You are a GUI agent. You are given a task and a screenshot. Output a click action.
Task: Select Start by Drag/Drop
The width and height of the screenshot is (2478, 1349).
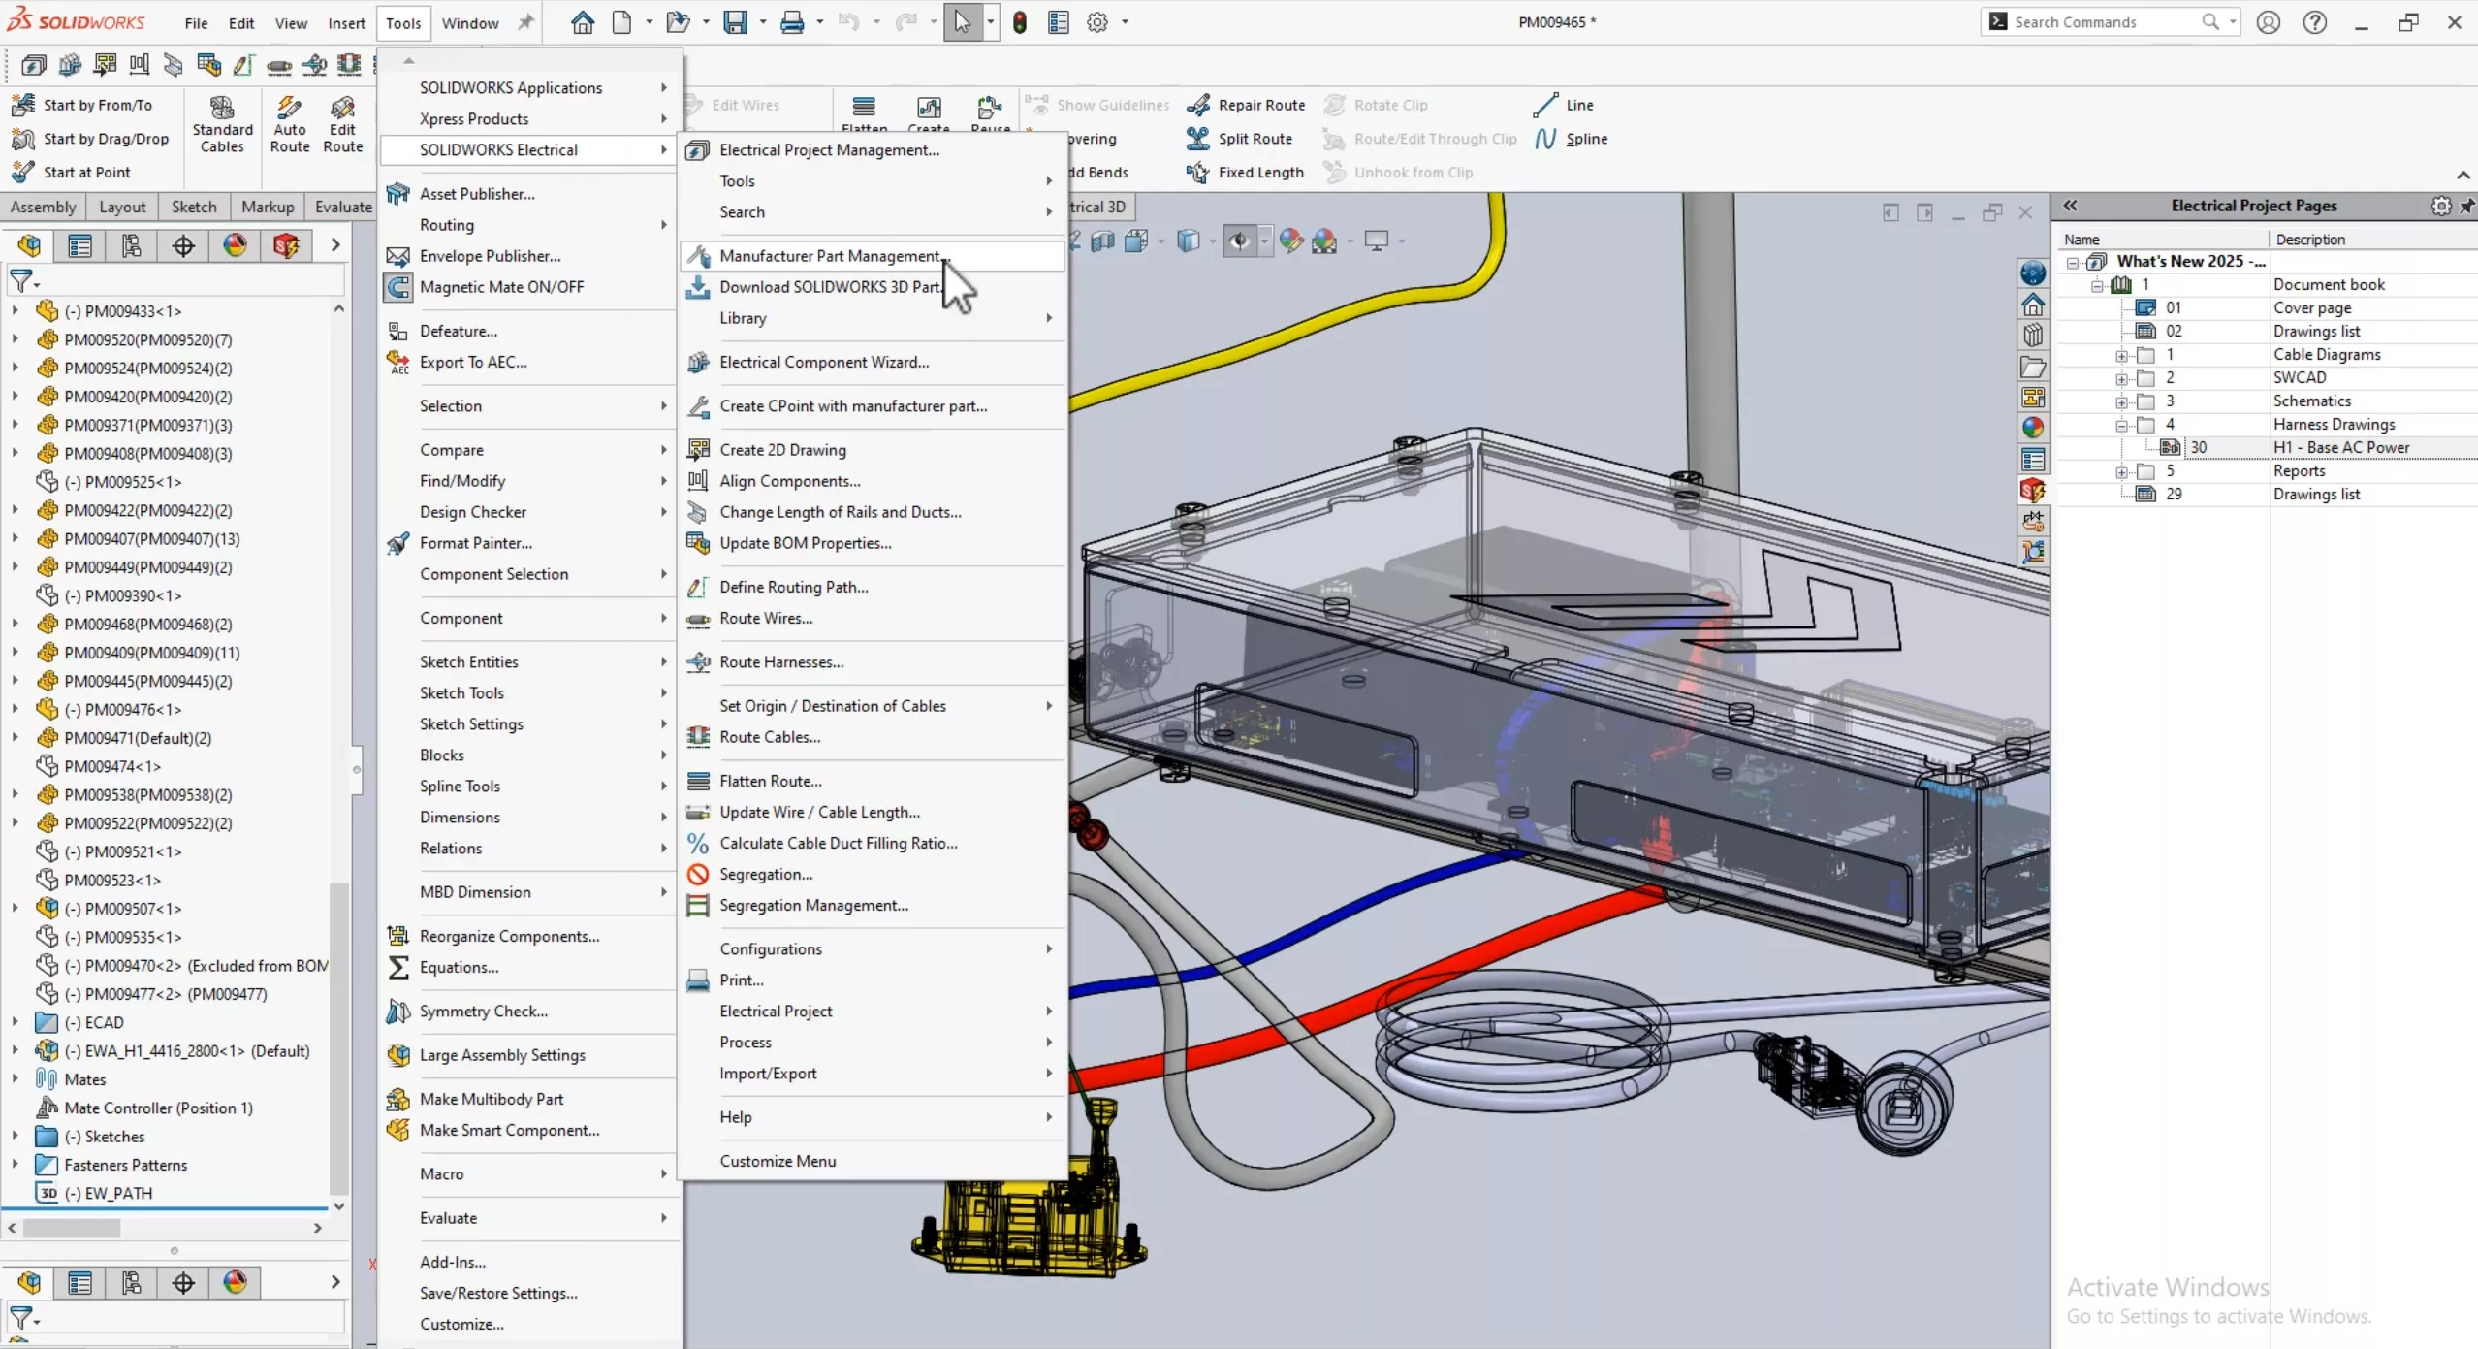(x=91, y=139)
